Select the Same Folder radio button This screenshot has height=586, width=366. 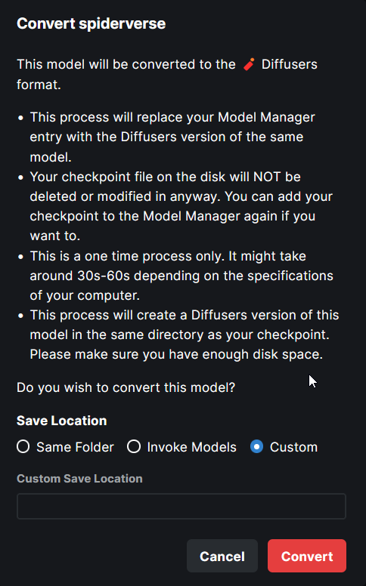23,446
